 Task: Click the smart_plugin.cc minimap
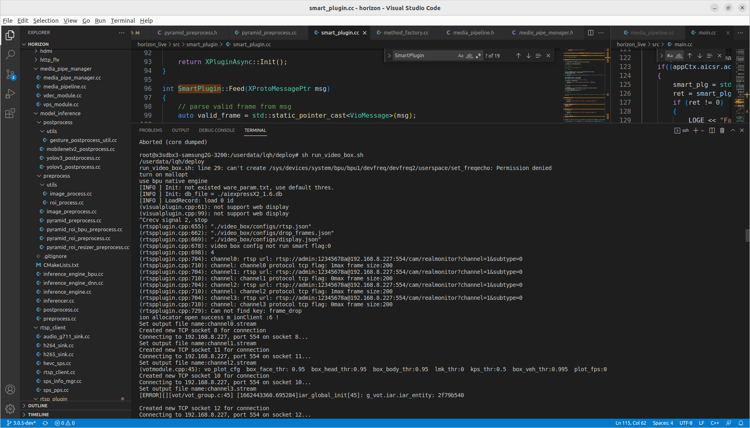coord(584,86)
